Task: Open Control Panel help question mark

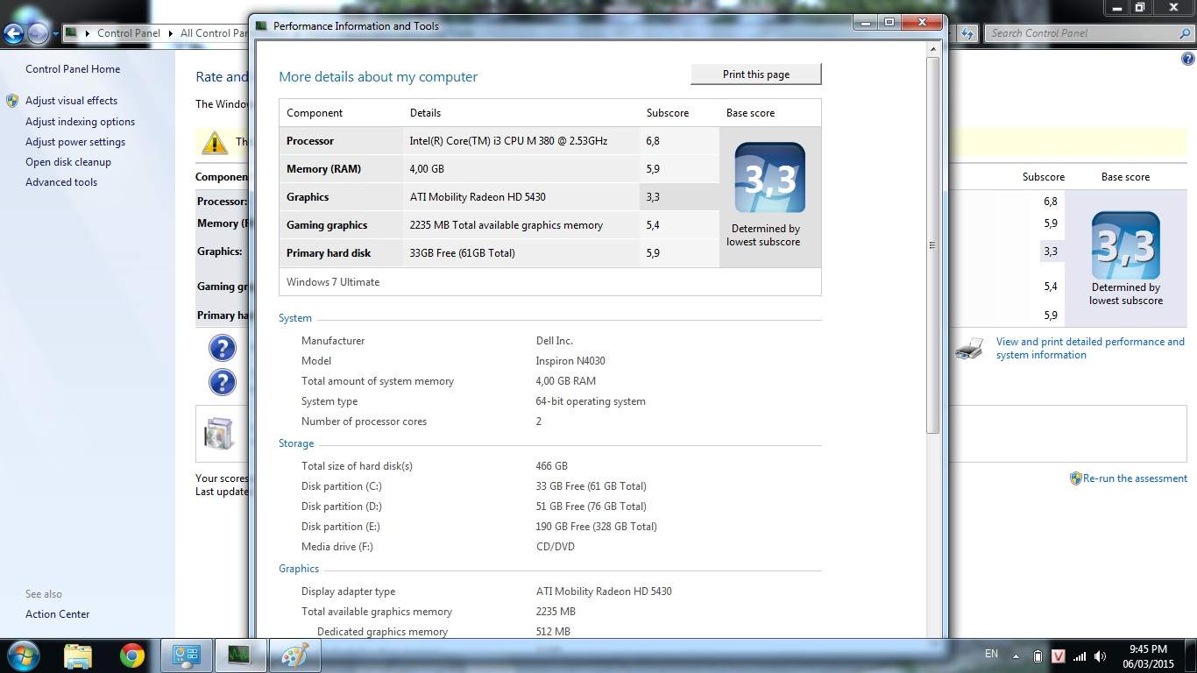Action: point(1188,60)
